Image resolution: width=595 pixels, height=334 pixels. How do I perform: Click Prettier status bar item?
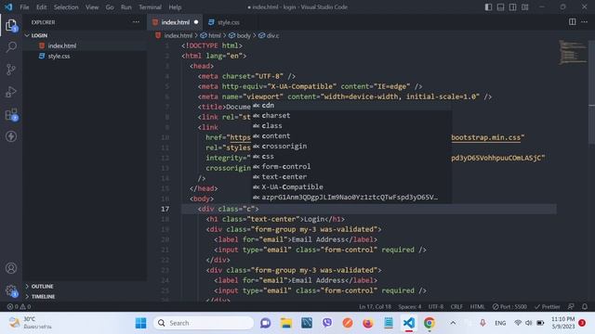pyautogui.click(x=548, y=307)
